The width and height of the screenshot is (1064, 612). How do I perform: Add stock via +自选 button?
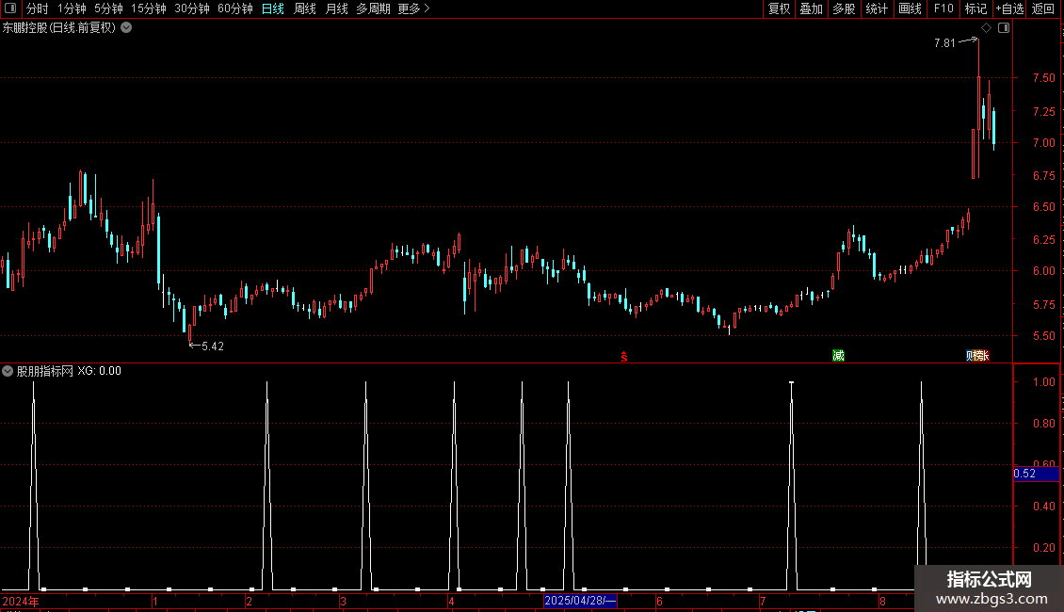[1009, 8]
